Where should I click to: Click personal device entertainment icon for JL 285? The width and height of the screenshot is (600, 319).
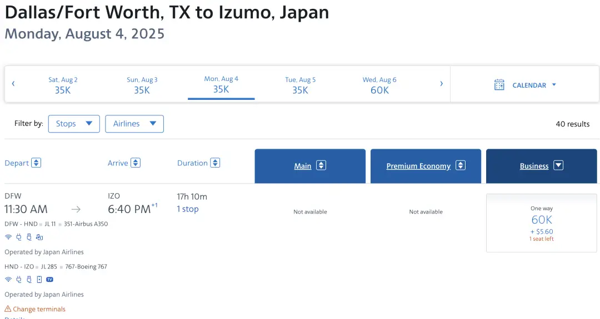tap(39, 280)
